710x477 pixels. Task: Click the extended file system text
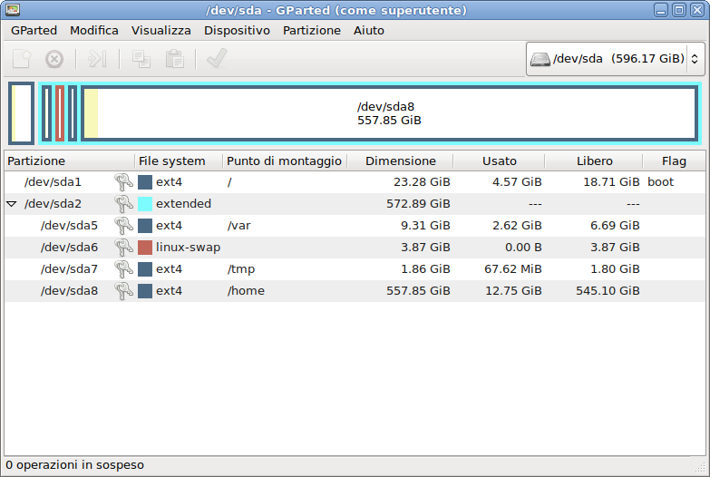[183, 204]
